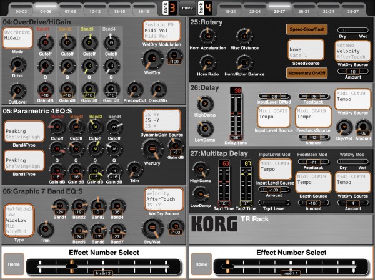The image size is (375, 280).
Task: Click the OverDrive Band1 Cutoff knob
Action: click(x=45, y=42)
